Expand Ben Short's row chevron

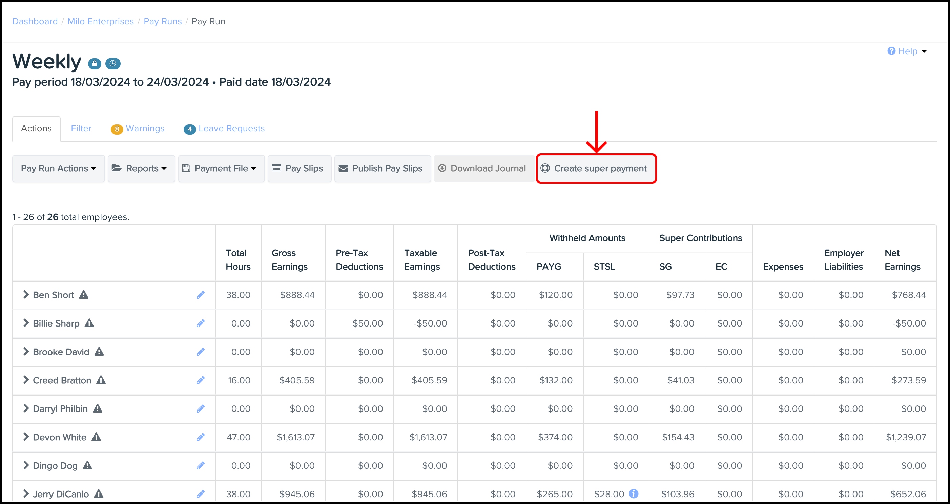(25, 295)
